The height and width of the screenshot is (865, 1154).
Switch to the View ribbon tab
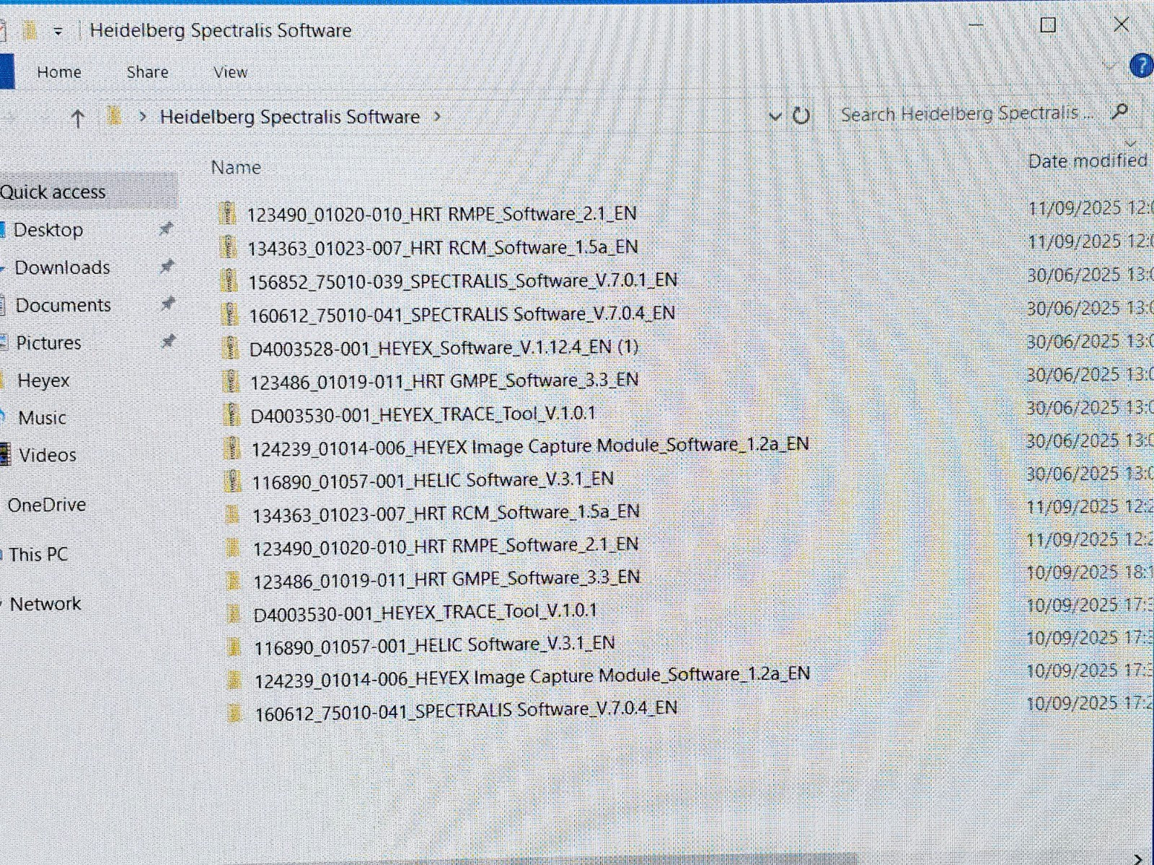(229, 72)
